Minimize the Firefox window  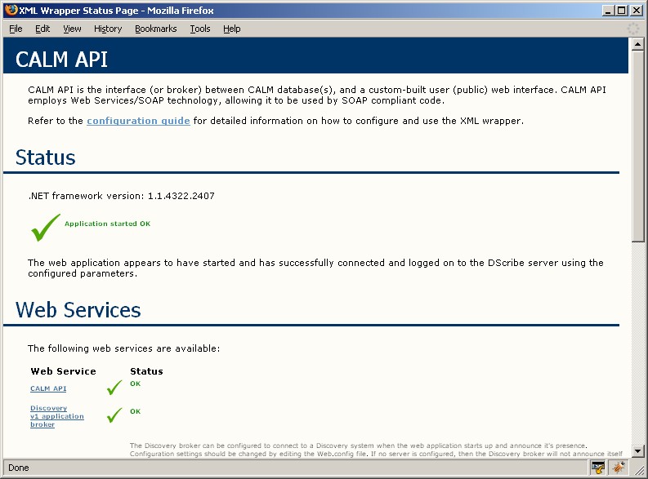[607, 11]
